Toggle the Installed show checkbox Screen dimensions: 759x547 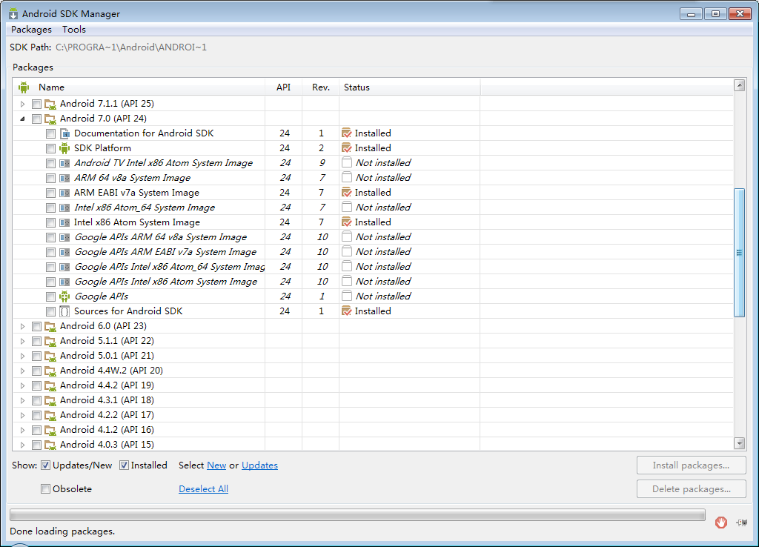(124, 465)
